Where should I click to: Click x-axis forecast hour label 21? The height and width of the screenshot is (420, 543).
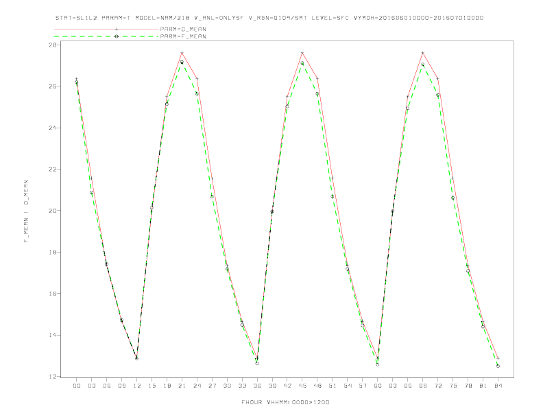[x=182, y=386]
